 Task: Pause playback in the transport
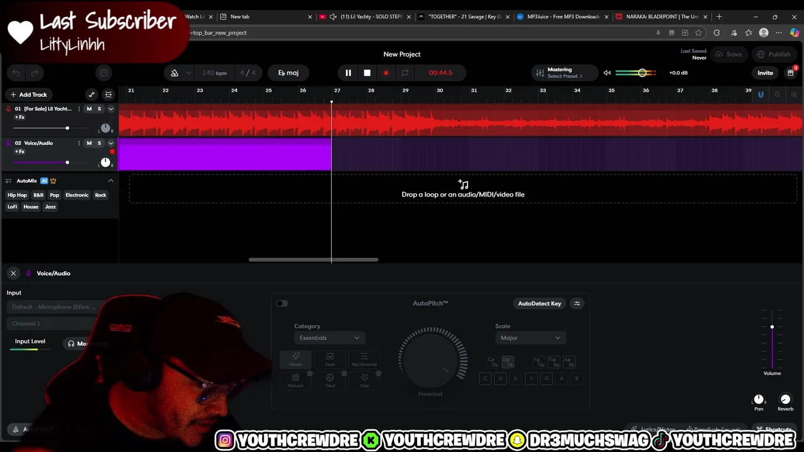click(348, 73)
